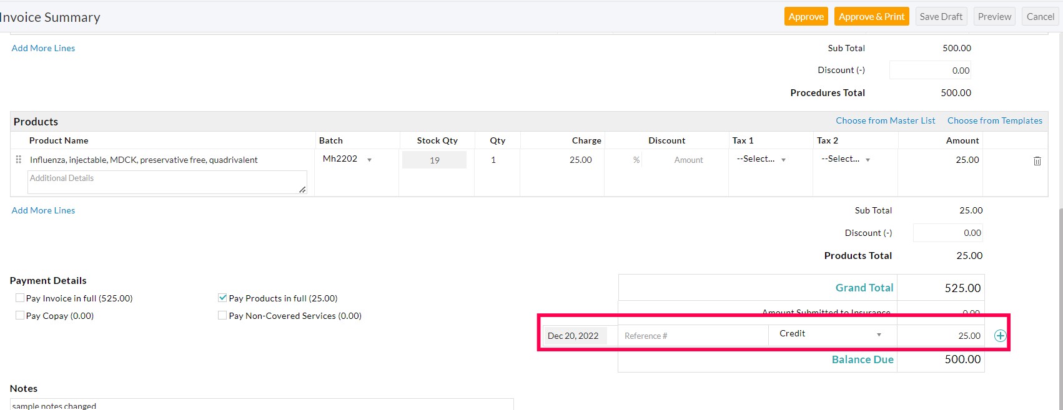Click the Products Total value 25.00

tap(969, 255)
